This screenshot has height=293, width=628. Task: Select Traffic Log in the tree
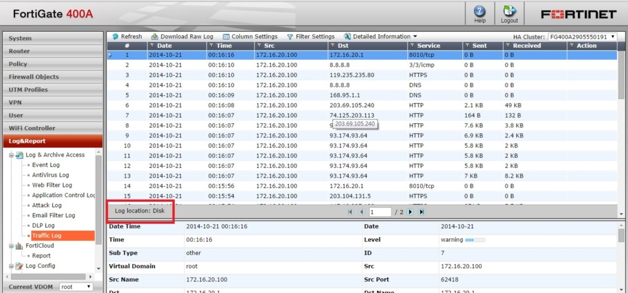(63, 235)
